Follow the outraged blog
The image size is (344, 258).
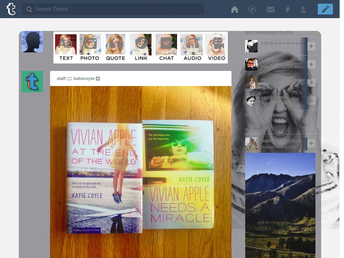pos(311,83)
